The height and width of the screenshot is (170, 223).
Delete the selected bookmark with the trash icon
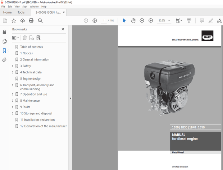point(24,38)
